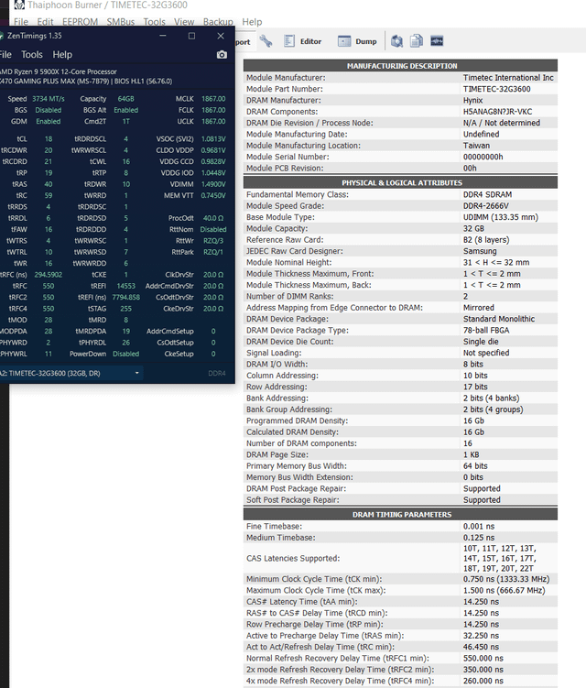Click Module Speed Grade value DDR4-2666V

click(486, 206)
